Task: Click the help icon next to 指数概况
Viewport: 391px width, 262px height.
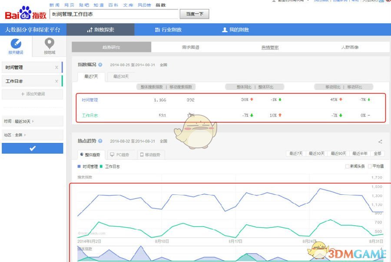Action: coord(100,65)
